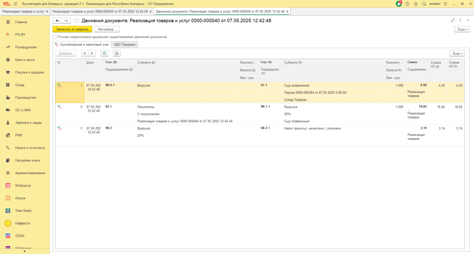
Task: Select amount 18,82 in Сумма column
Action: [417, 107]
